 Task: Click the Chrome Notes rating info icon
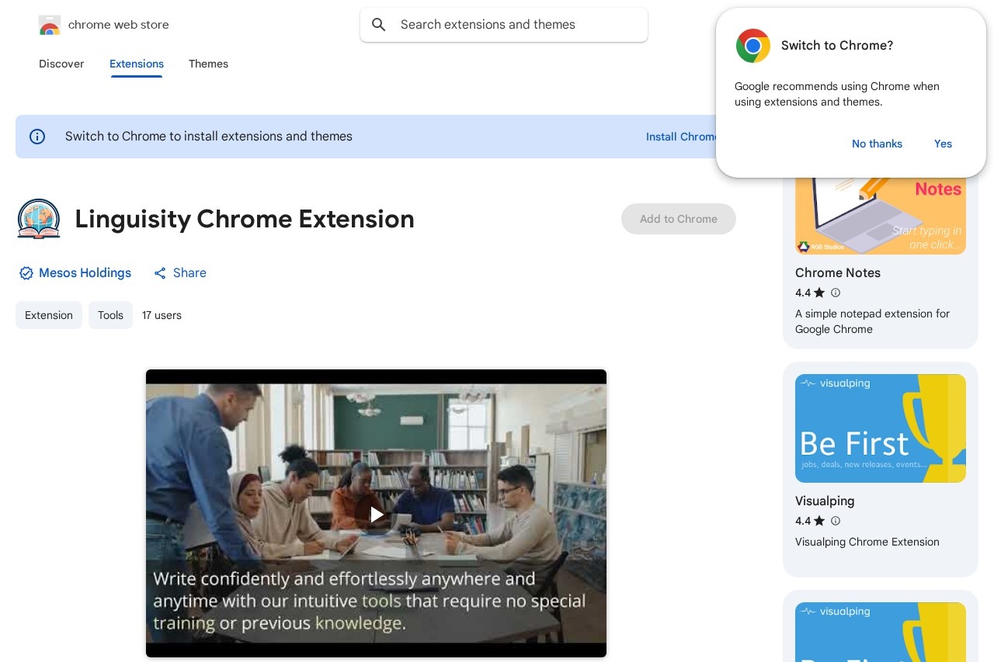click(x=836, y=293)
